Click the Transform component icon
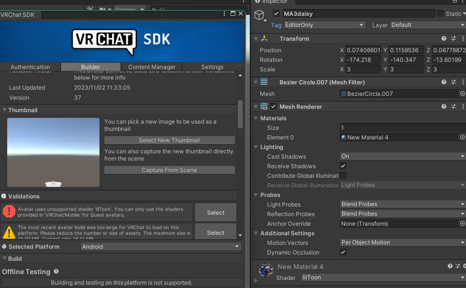Image resolution: width=466 pixels, height=288 pixels. click(264, 38)
